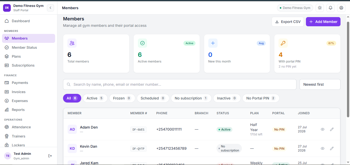Filter by Active members tab
Image resolution: width=350 pixels, height=165 pixels.
(95, 98)
